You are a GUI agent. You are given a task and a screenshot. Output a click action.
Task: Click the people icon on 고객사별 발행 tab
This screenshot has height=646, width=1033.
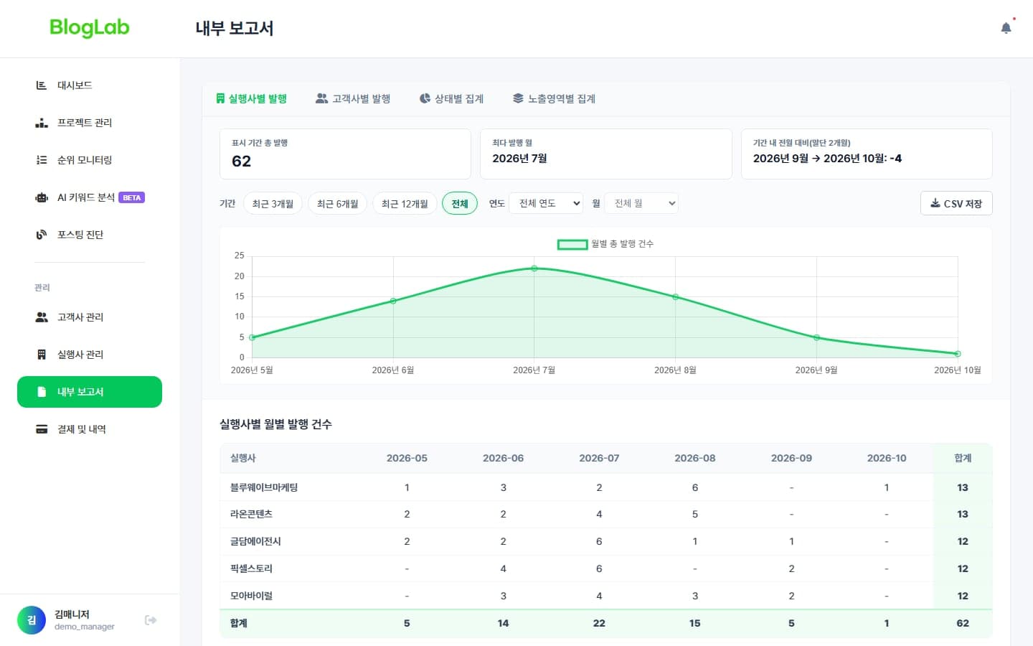322,98
